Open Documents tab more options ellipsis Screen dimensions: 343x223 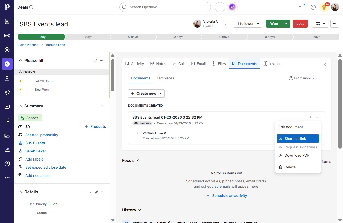coord(322,78)
